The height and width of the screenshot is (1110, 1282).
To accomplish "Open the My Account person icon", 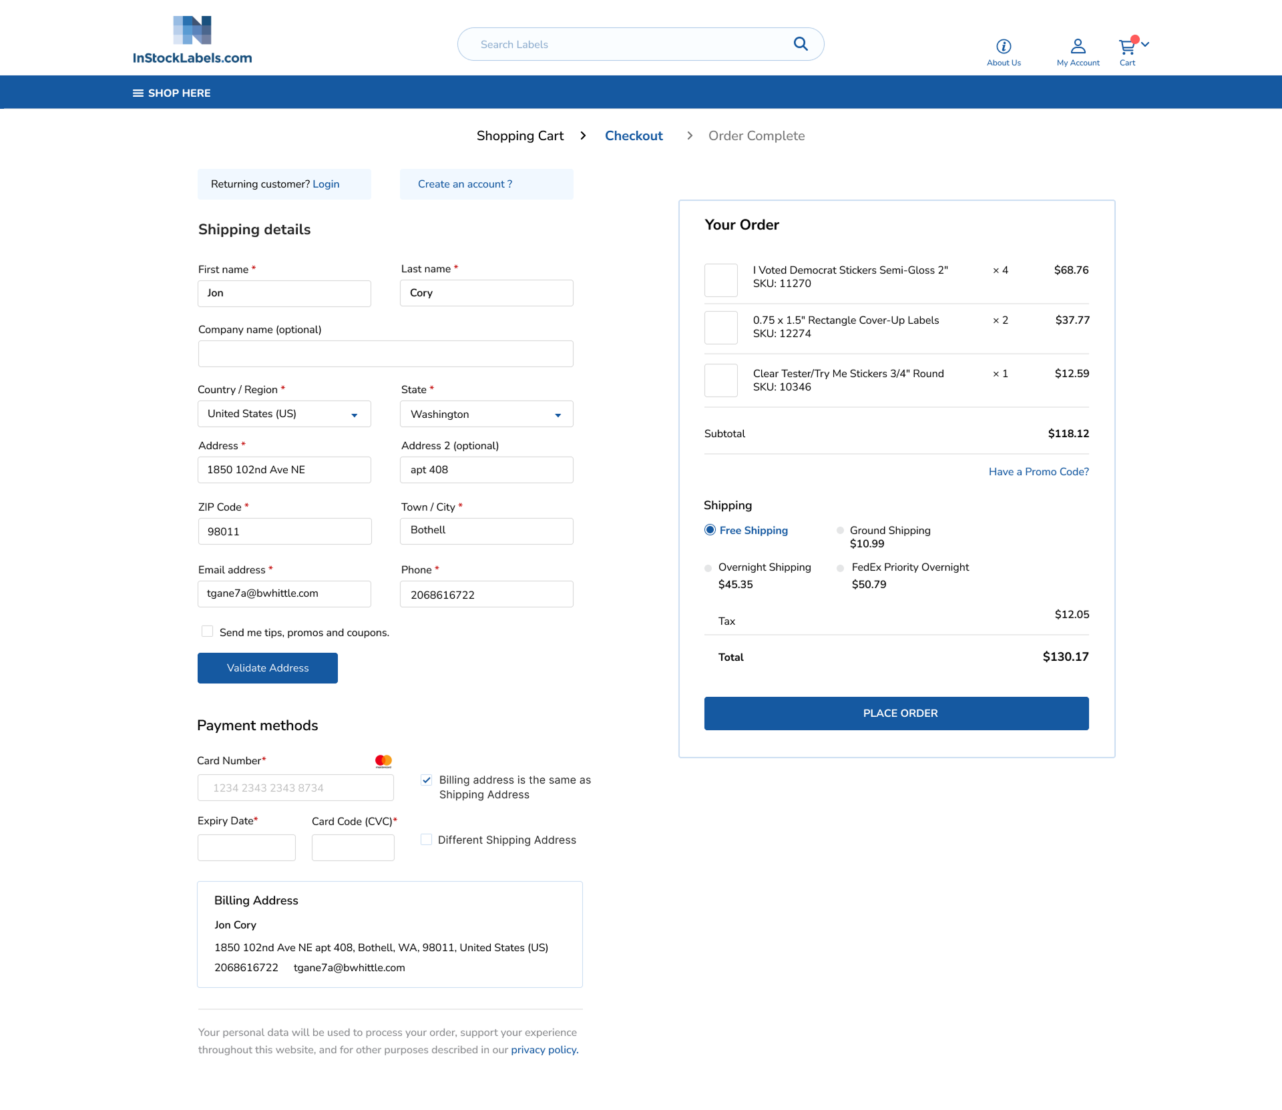I will 1078,46.
